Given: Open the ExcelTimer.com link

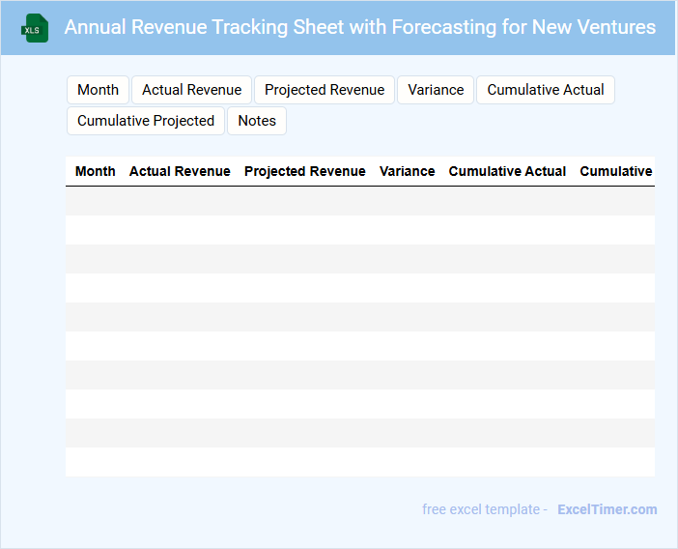Looking at the screenshot, I should pyautogui.click(x=607, y=509).
